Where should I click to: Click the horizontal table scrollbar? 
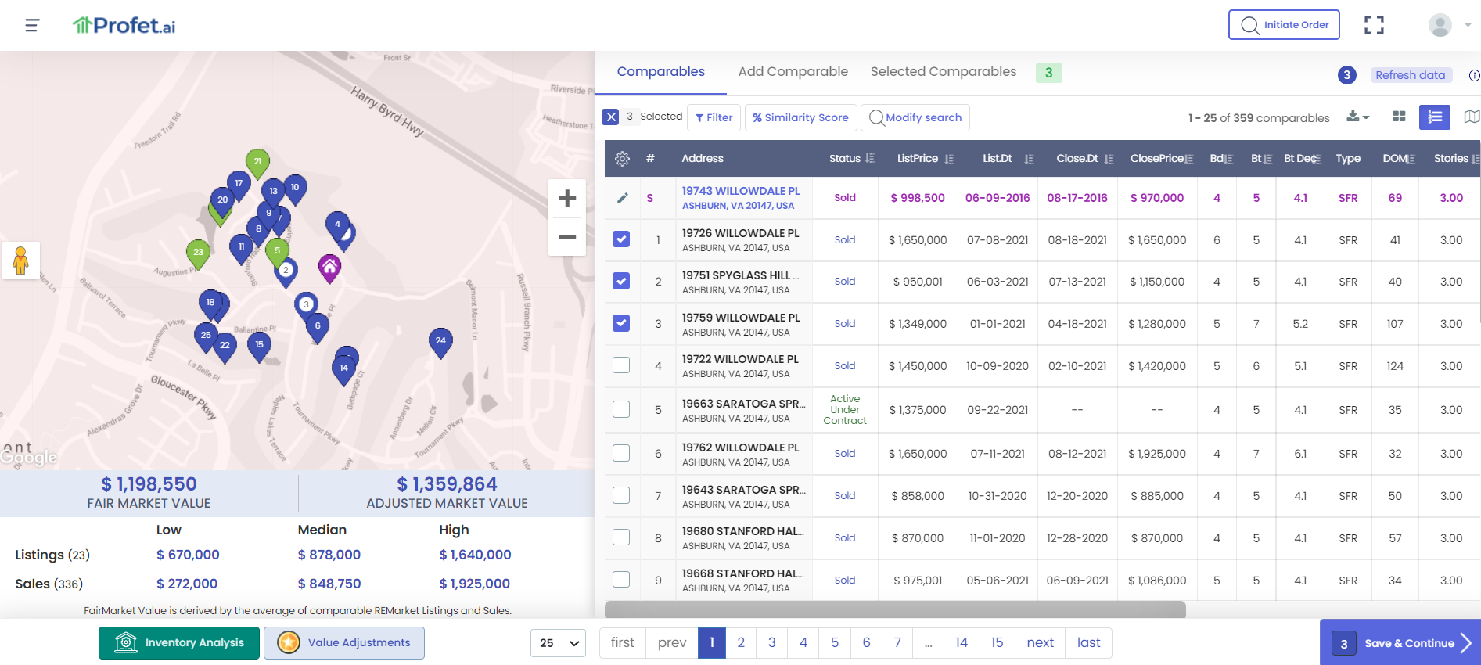[895, 609]
